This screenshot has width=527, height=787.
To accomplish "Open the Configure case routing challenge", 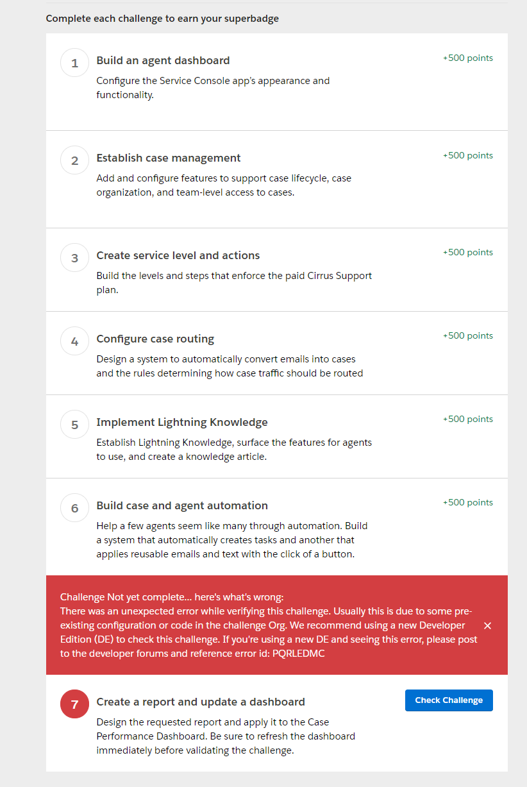I will tap(155, 339).
